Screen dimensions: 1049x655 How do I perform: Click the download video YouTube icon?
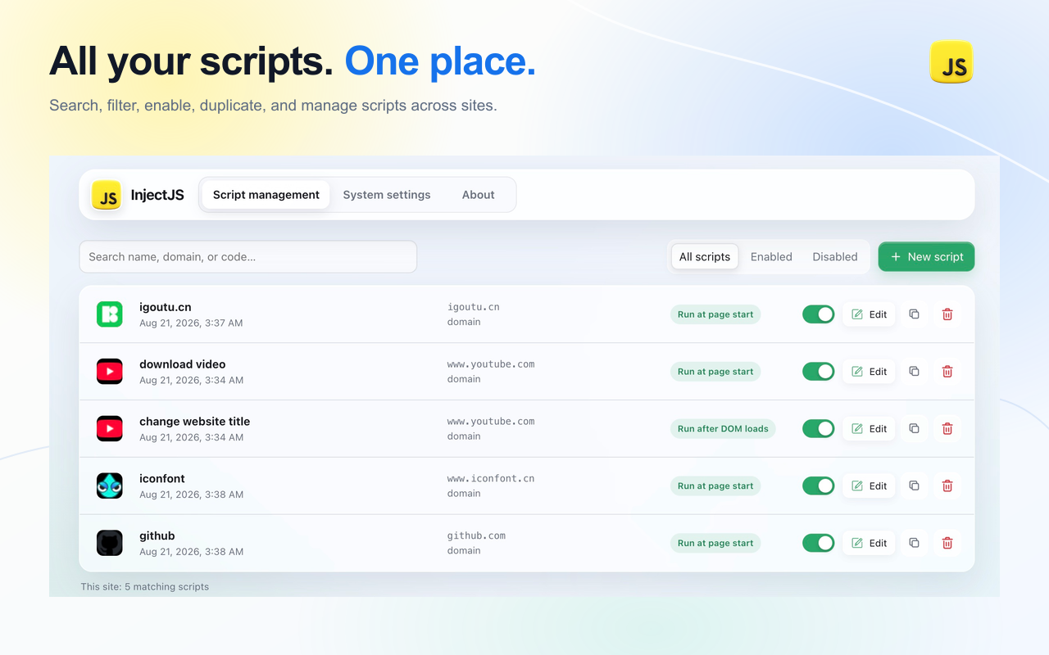coord(110,372)
